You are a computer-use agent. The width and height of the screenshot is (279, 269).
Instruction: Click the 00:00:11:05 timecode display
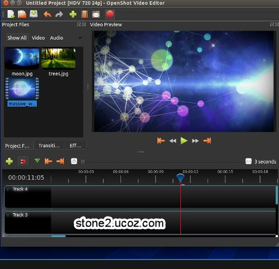point(26,177)
